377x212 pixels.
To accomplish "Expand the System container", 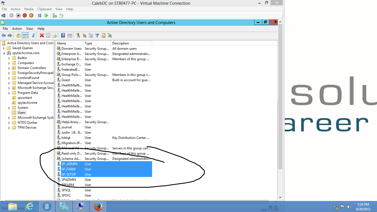I will coord(9,108).
